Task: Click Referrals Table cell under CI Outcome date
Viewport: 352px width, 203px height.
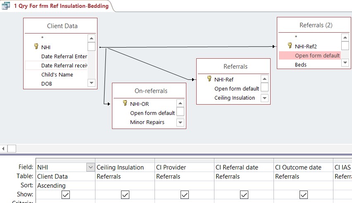Action: [x=303, y=177]
